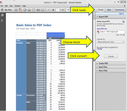Click the Print file printer icon
127x111 pixels.
coord(38,10)
